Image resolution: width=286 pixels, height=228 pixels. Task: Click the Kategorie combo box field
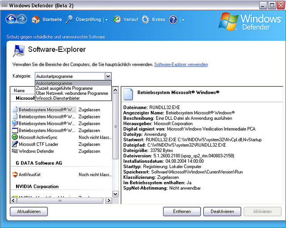pos(73,76)
